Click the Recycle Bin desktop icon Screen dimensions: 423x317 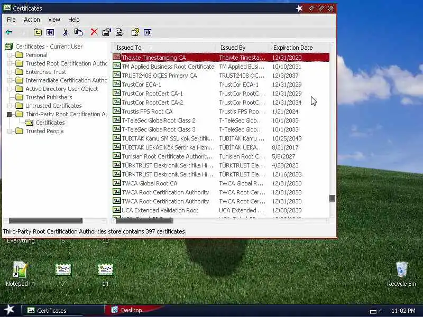point(402,269)
